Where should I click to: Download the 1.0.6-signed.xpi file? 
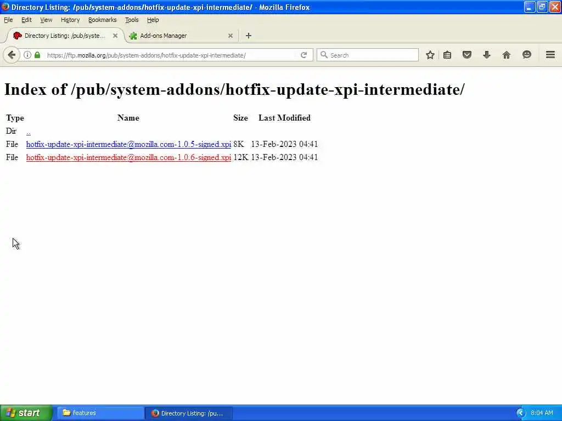pyautogui.click(x=128, y=157)
